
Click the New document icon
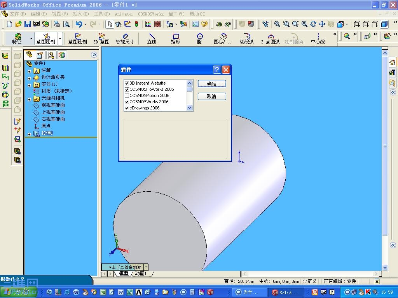click(x=9, y=24)
